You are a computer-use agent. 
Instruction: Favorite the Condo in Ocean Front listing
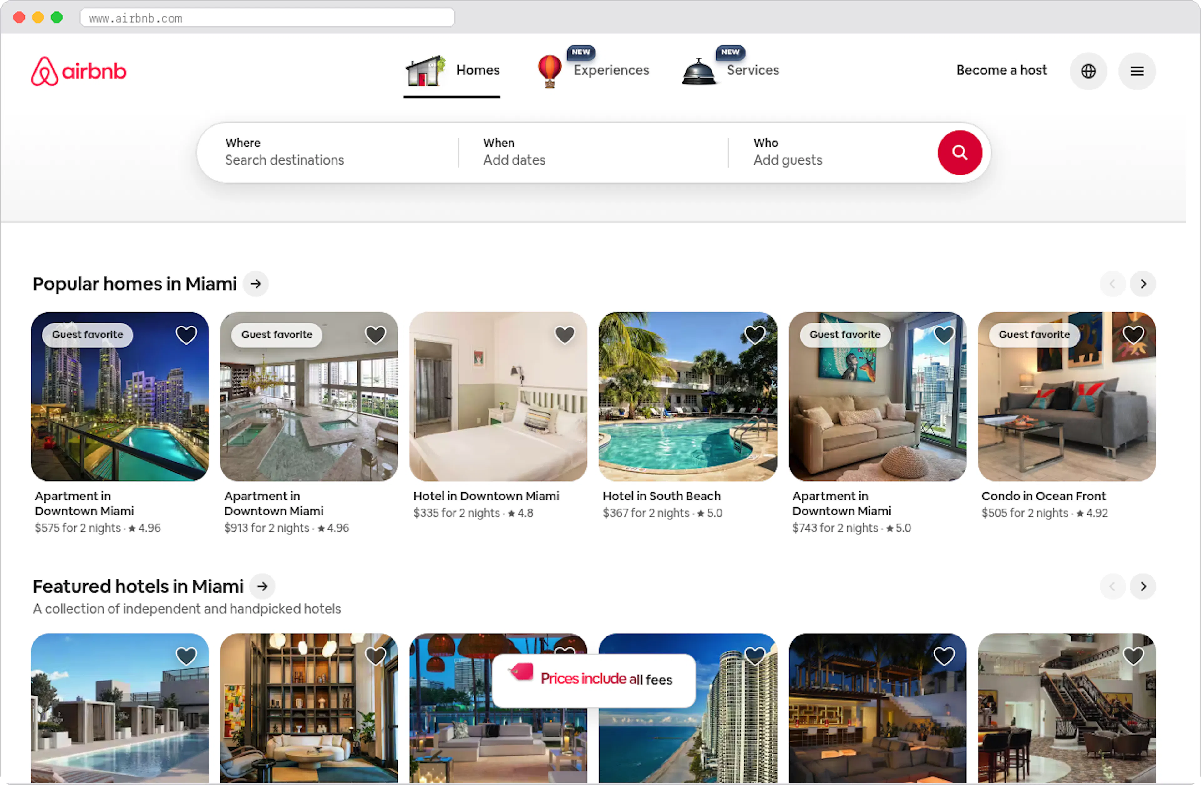(x=1133, y=334)
